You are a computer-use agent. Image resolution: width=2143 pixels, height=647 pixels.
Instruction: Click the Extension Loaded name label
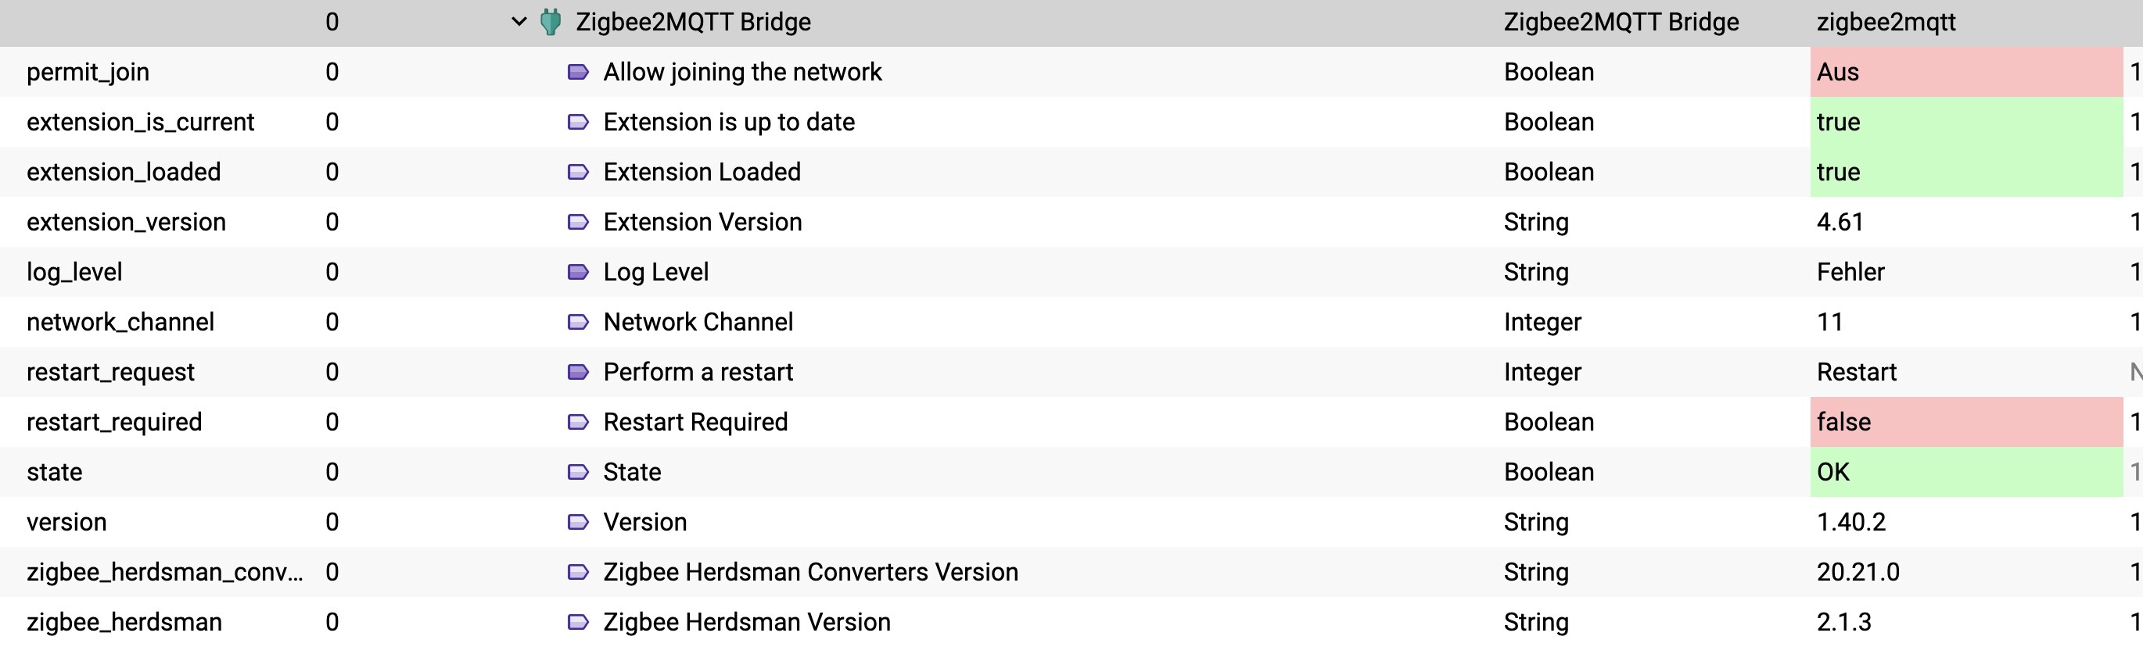[702, 172]
